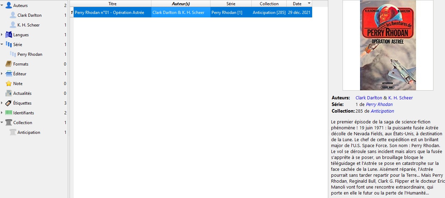
Task: Sort by the Titre column header
Action: click(113, 3)
